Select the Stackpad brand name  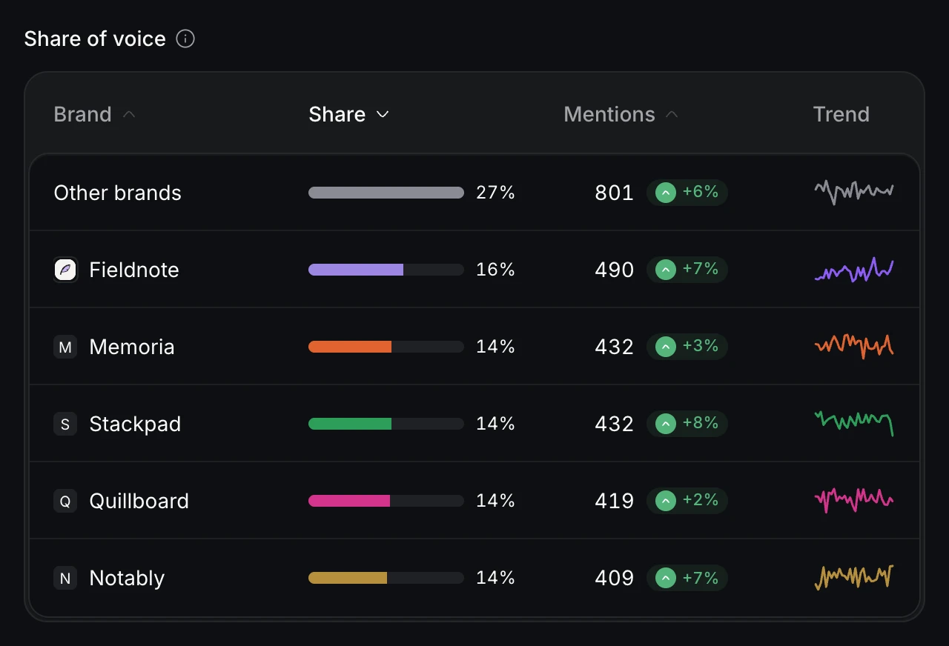[x=135, y=424]
